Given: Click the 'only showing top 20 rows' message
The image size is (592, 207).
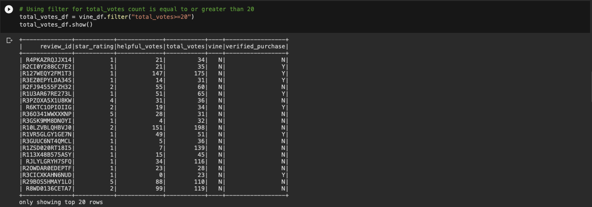Looking at the screenshot, I should tap(61, 202).
